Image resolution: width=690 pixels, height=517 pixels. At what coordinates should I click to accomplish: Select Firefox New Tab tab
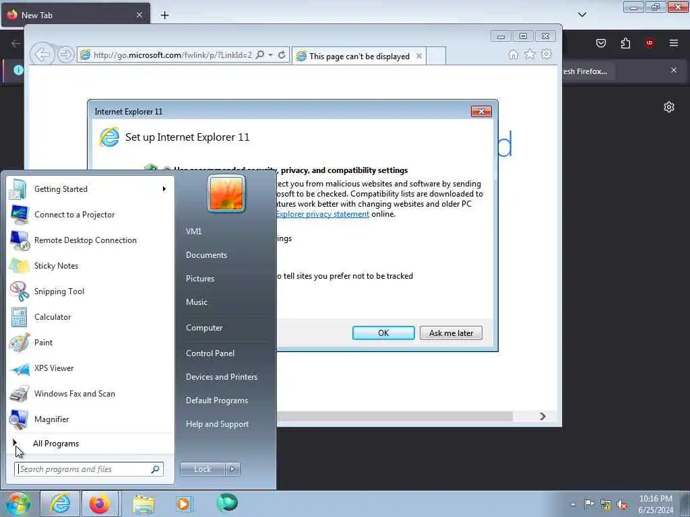[x=75, y=15]
